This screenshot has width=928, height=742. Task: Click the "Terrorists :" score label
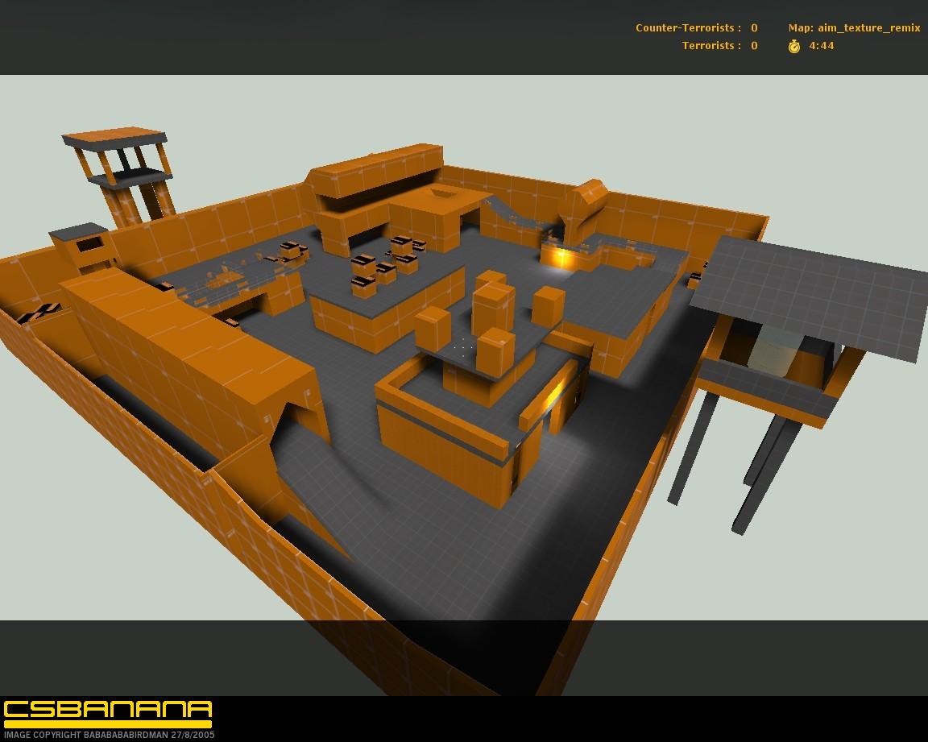click(x=711, y=46)
